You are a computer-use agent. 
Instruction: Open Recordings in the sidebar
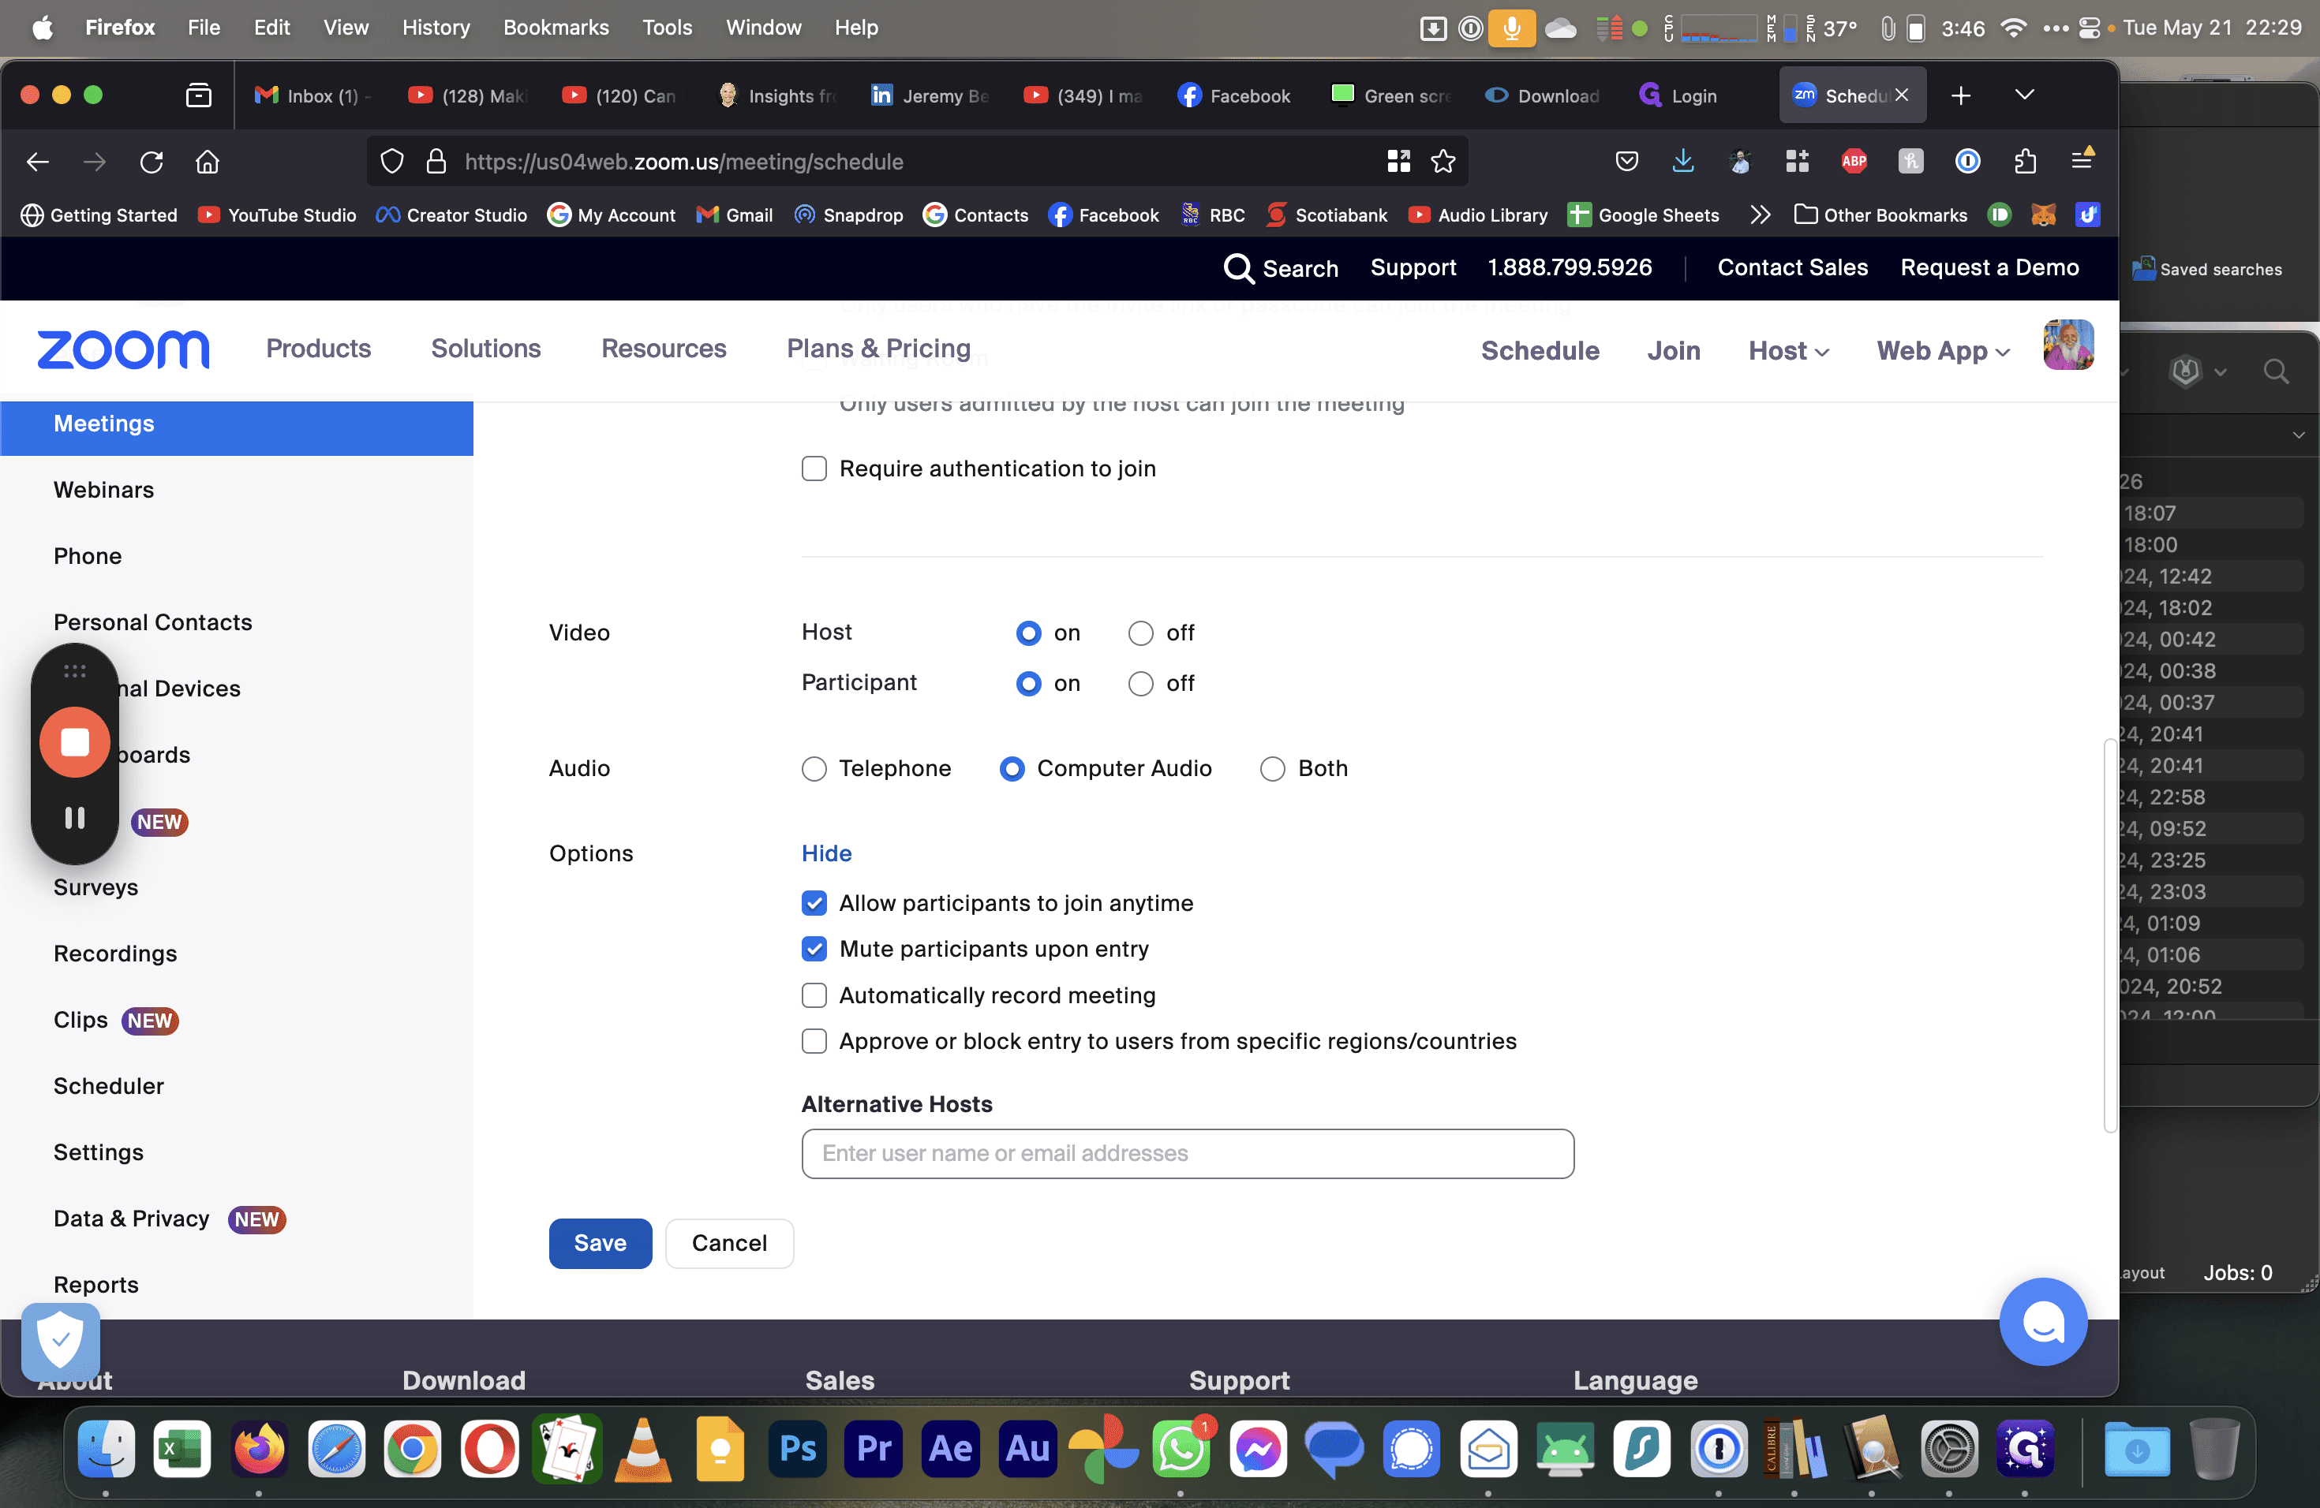point(115,954)
